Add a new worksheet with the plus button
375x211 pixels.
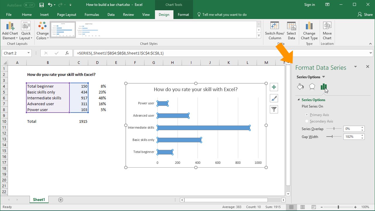coord(60,200)
